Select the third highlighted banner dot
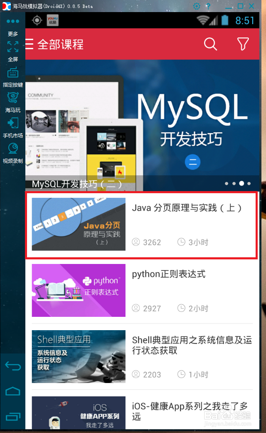Screen dimensions: 266x433 [241, 183]
